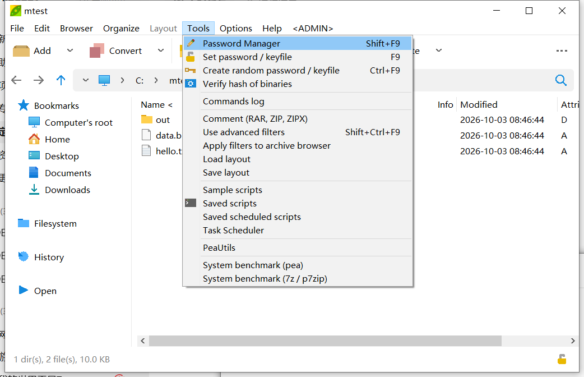The height and width of the screenshot is (377, 584).
Task: Run System benchmark (pea)
Action: pos(298,265)
